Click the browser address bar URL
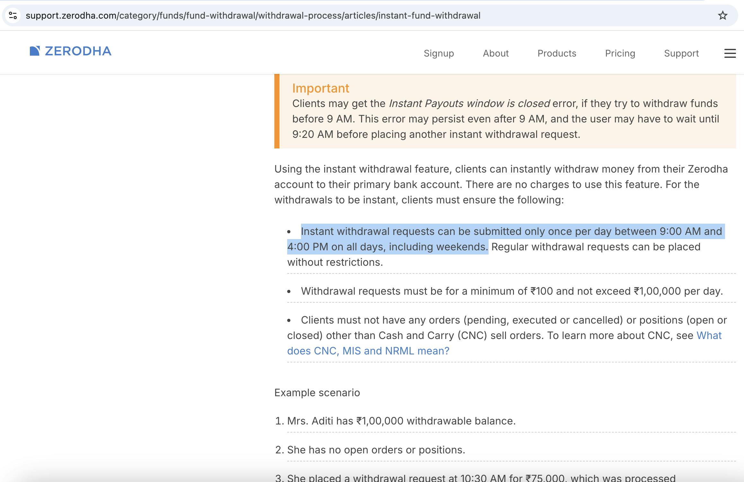This screenshot has width=744, height=482. 253,15
